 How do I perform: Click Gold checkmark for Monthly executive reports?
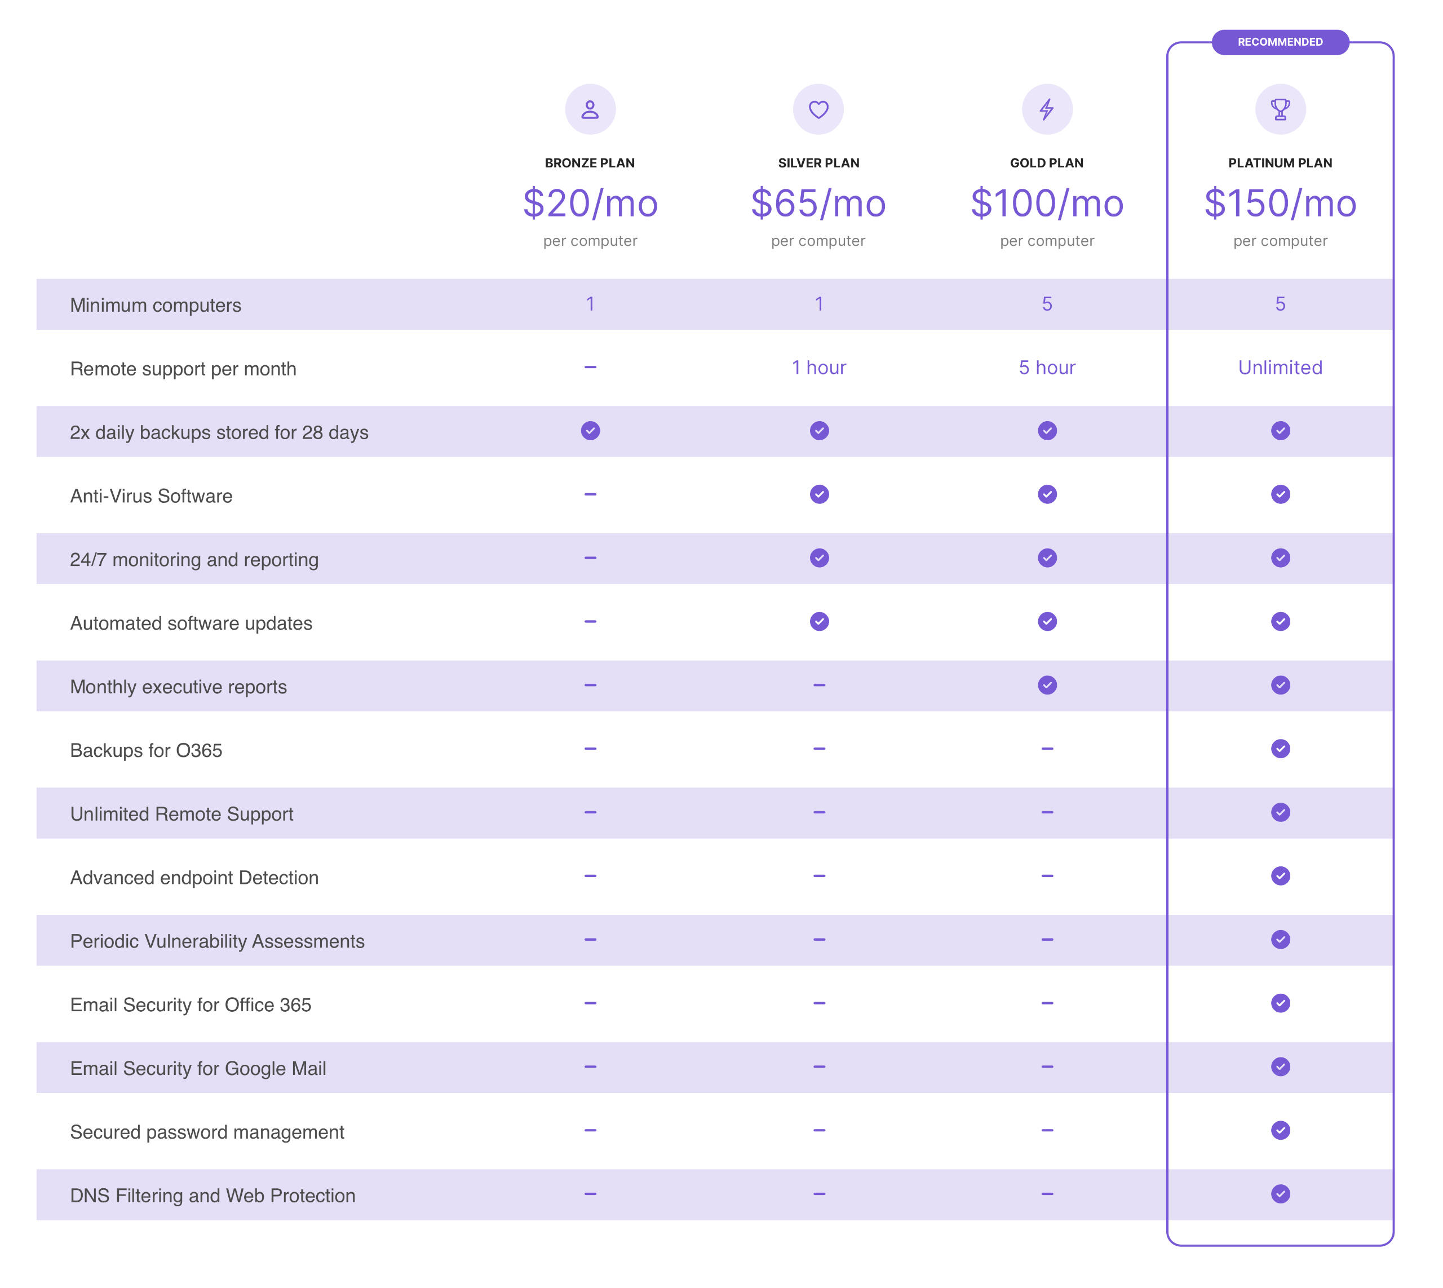pyautogui.click(x=1047, y=685)
